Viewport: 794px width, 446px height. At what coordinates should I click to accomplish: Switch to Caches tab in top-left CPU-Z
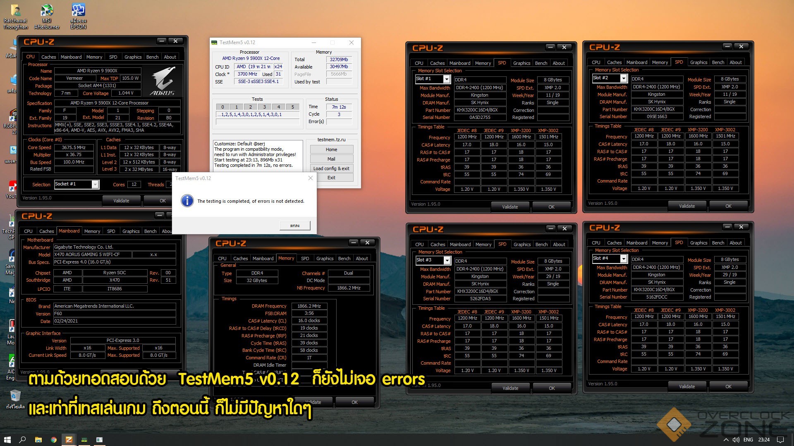48,57
